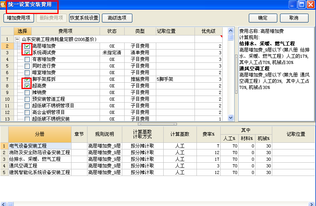Viewport: 316px width, 206px height.
Task: Click the 恢复系统设置 button
Action: click(84, 18)
